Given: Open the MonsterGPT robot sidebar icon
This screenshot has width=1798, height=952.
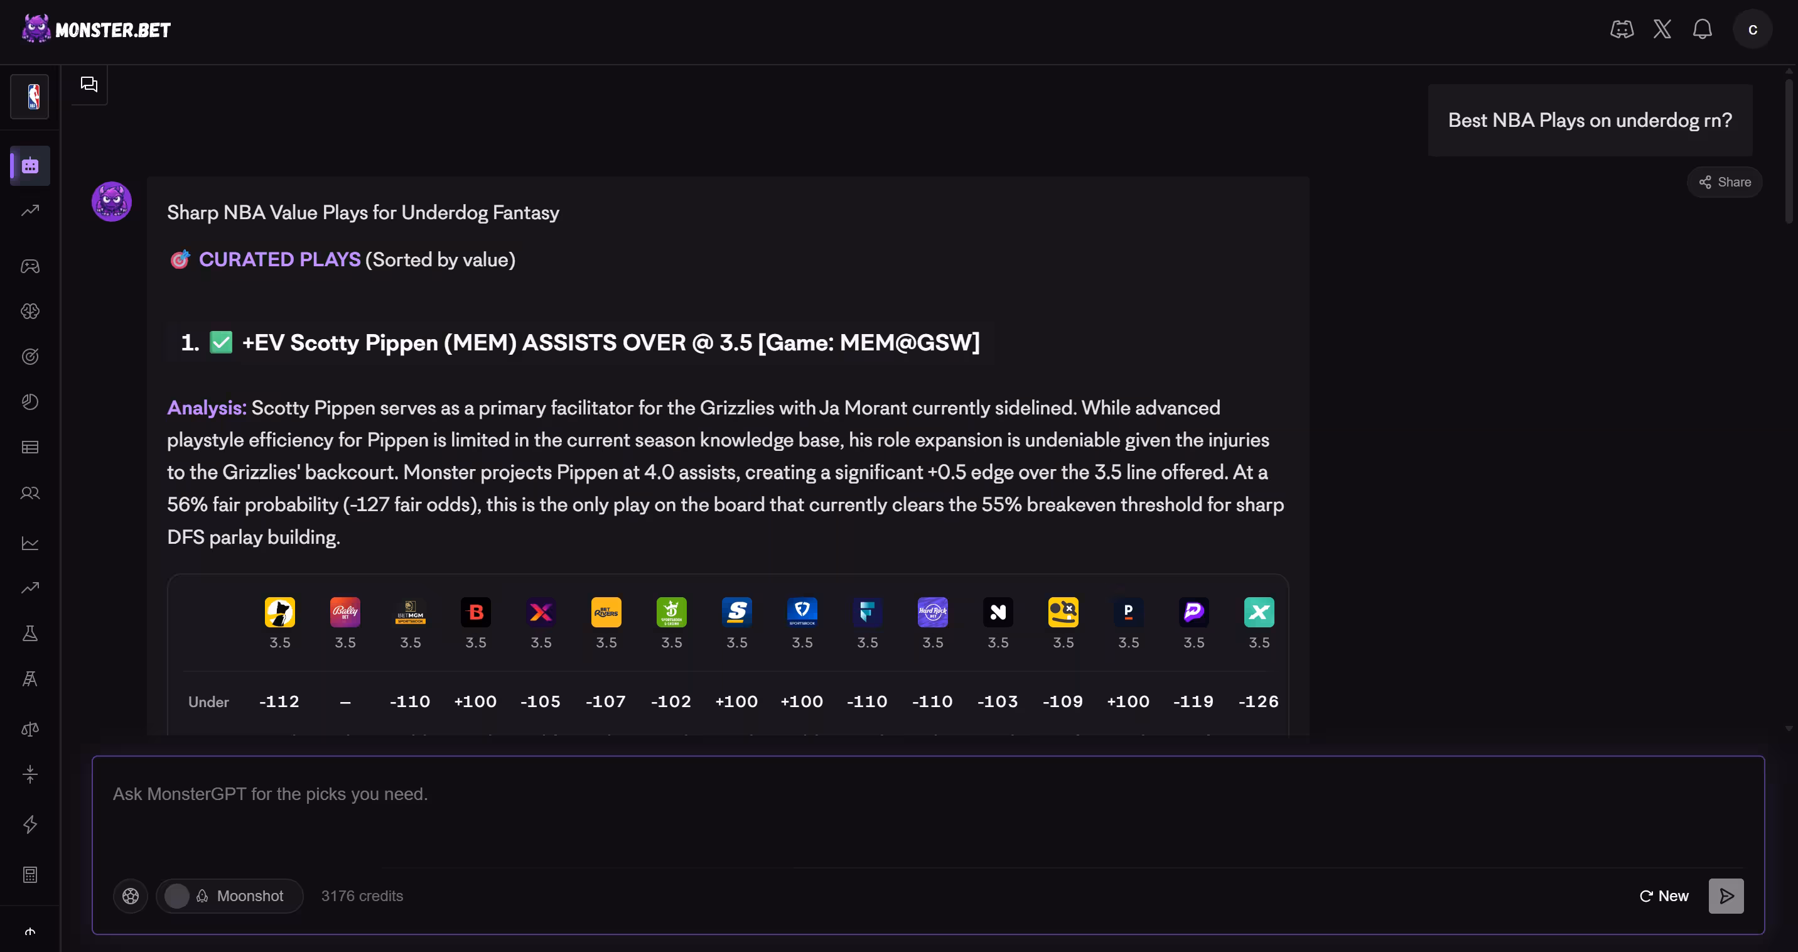Looking at the screenshot, I should pos(30,166).
